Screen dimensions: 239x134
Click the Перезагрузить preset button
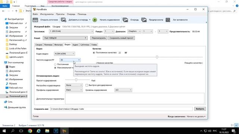coord(99,38)
